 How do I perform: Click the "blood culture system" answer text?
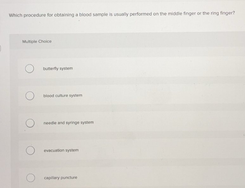coord(63,95)
